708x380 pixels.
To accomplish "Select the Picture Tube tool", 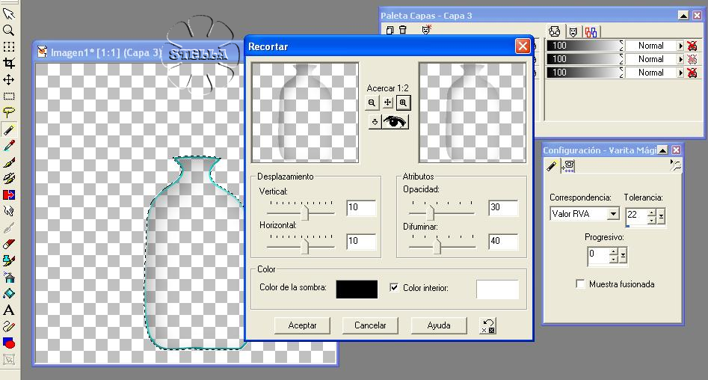I will 8,261.
